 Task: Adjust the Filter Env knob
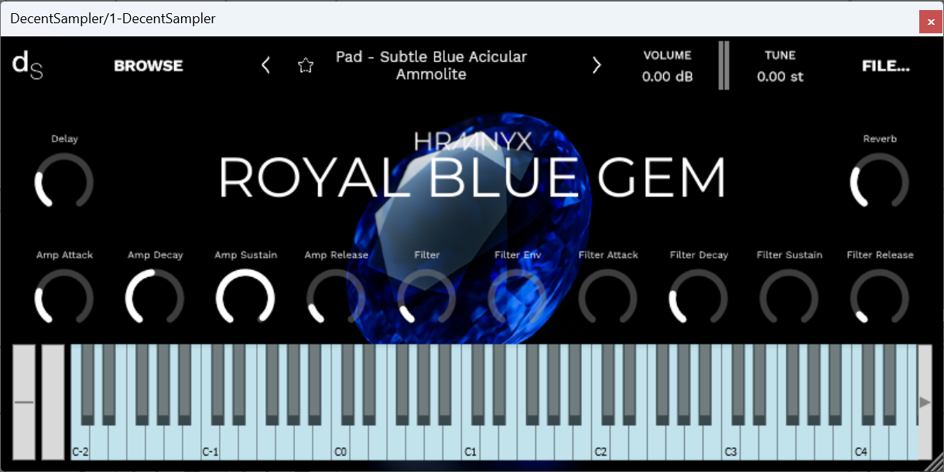click(517, 298)
